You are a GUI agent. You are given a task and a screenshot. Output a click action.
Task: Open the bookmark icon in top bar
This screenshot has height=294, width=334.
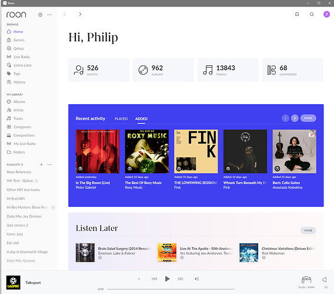(x=297, y=14)
